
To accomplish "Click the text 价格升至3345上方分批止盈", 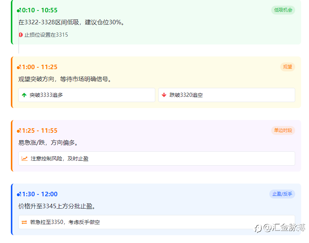I will (57, 206).
